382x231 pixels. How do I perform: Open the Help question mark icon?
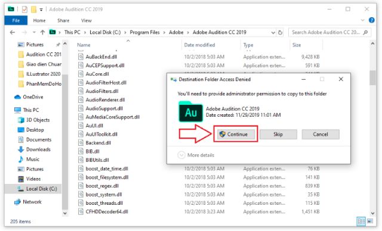pyautogui.click(x=372, y=20)
